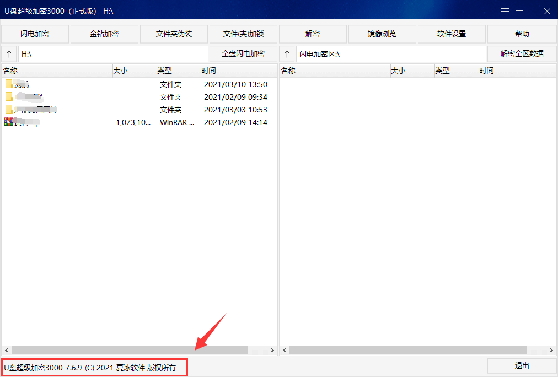Open the 镜像浏览 image browse tool
Screen dimensions: 558x377
point(382,34)
